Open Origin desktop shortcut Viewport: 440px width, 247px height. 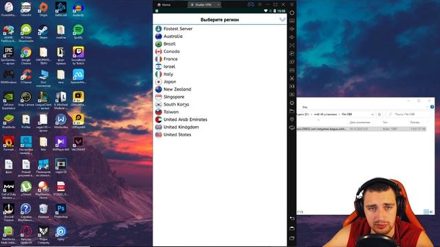coord(43,9)
